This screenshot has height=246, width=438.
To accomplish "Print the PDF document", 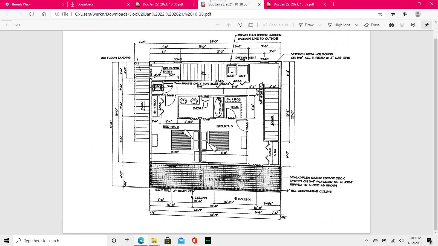I will (391, 25).
